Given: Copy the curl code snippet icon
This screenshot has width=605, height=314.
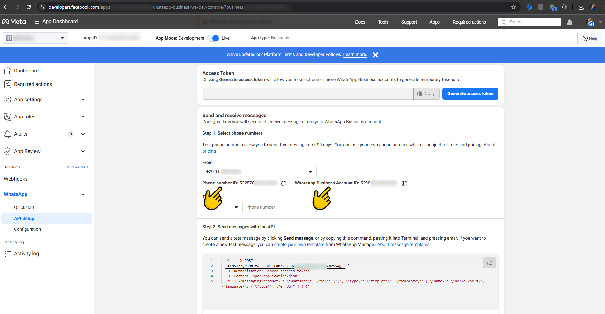Looking at the screenshot, I should pos(490,262).
